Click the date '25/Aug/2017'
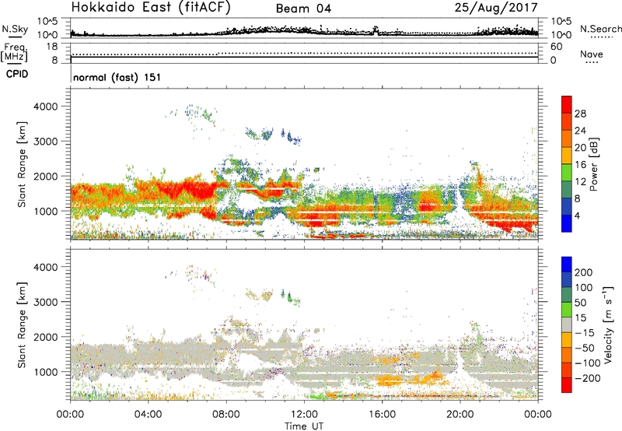Image resolution: width=622 pixels, height=431 pixels. [496, 8]
